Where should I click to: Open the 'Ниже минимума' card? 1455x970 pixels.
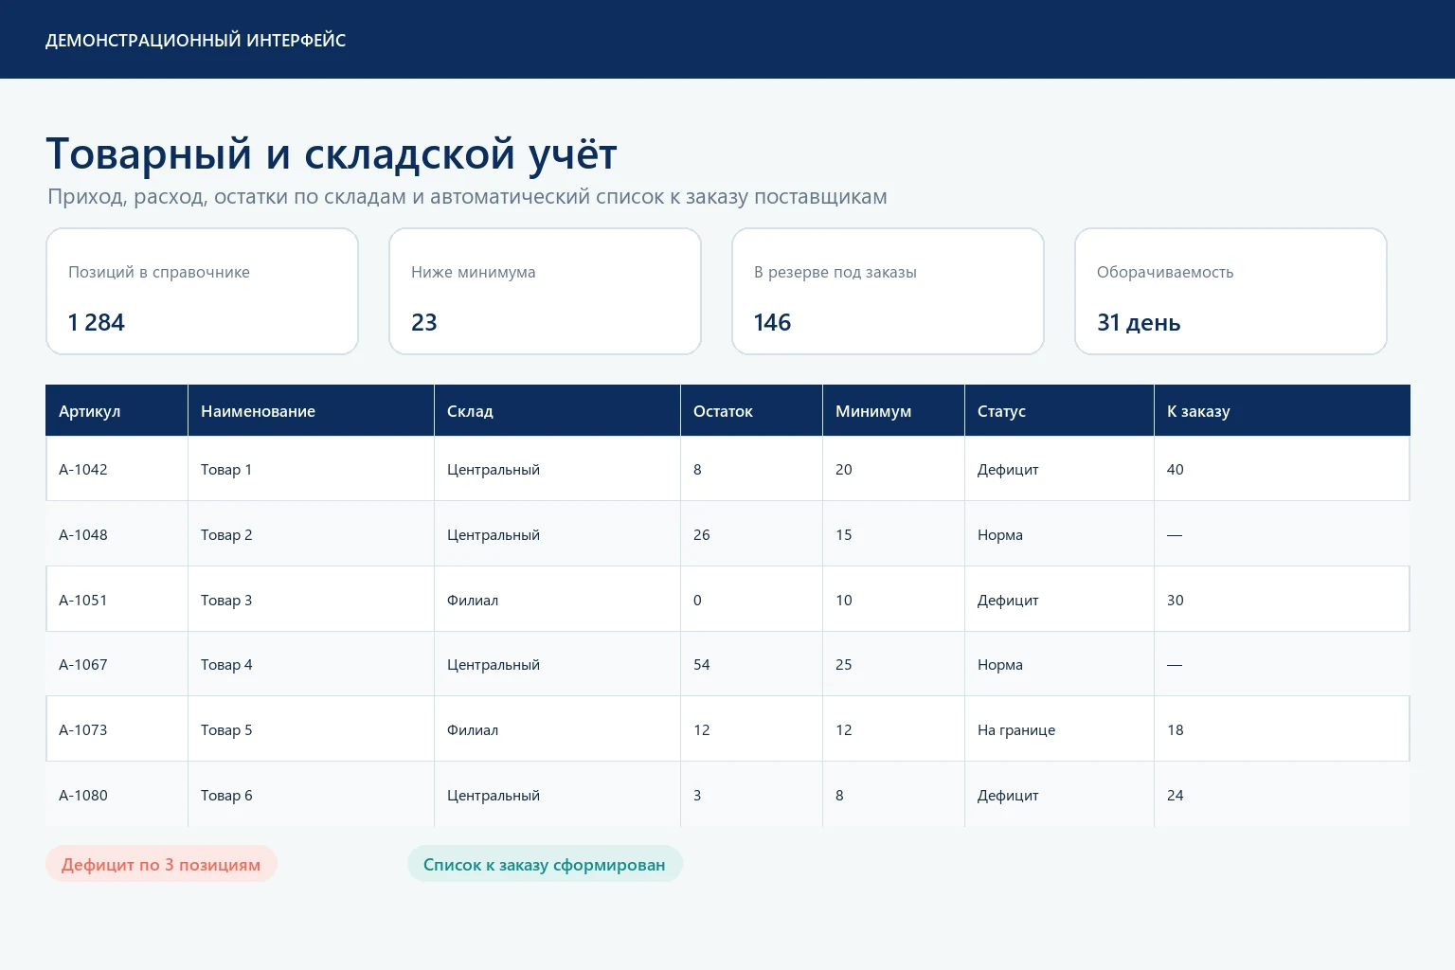pos(545,291)
